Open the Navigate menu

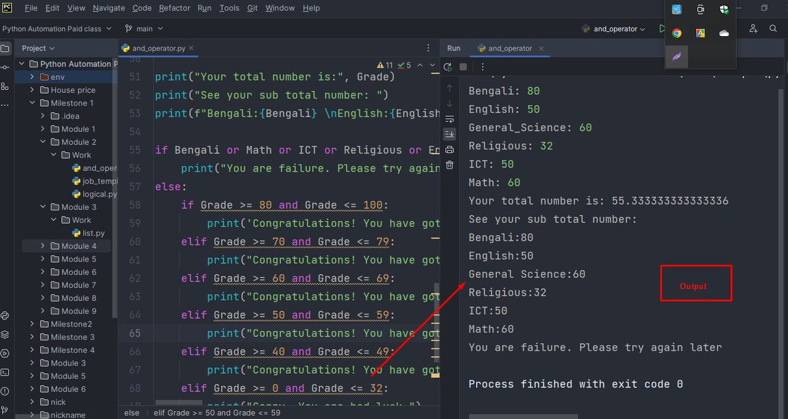point(108,8)
